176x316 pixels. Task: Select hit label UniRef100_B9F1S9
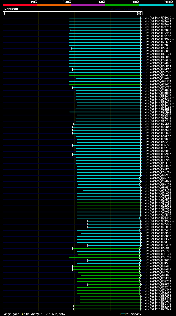[x=158, y=148]
